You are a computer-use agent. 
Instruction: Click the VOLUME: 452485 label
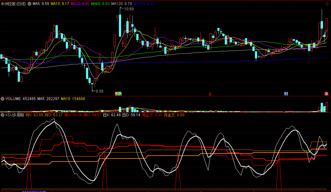[20, 98]
